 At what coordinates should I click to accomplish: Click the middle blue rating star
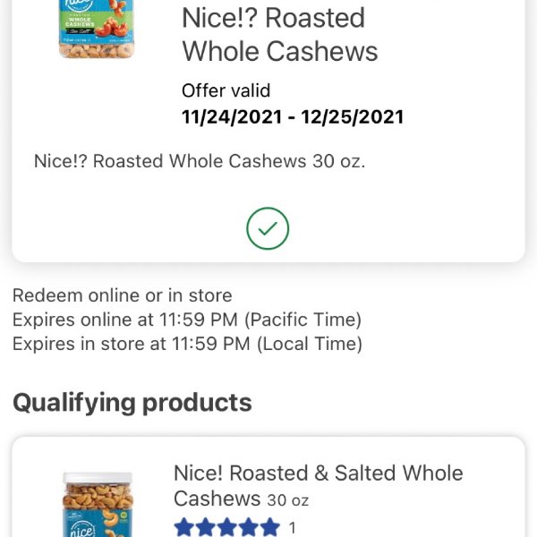click(227, 527)
